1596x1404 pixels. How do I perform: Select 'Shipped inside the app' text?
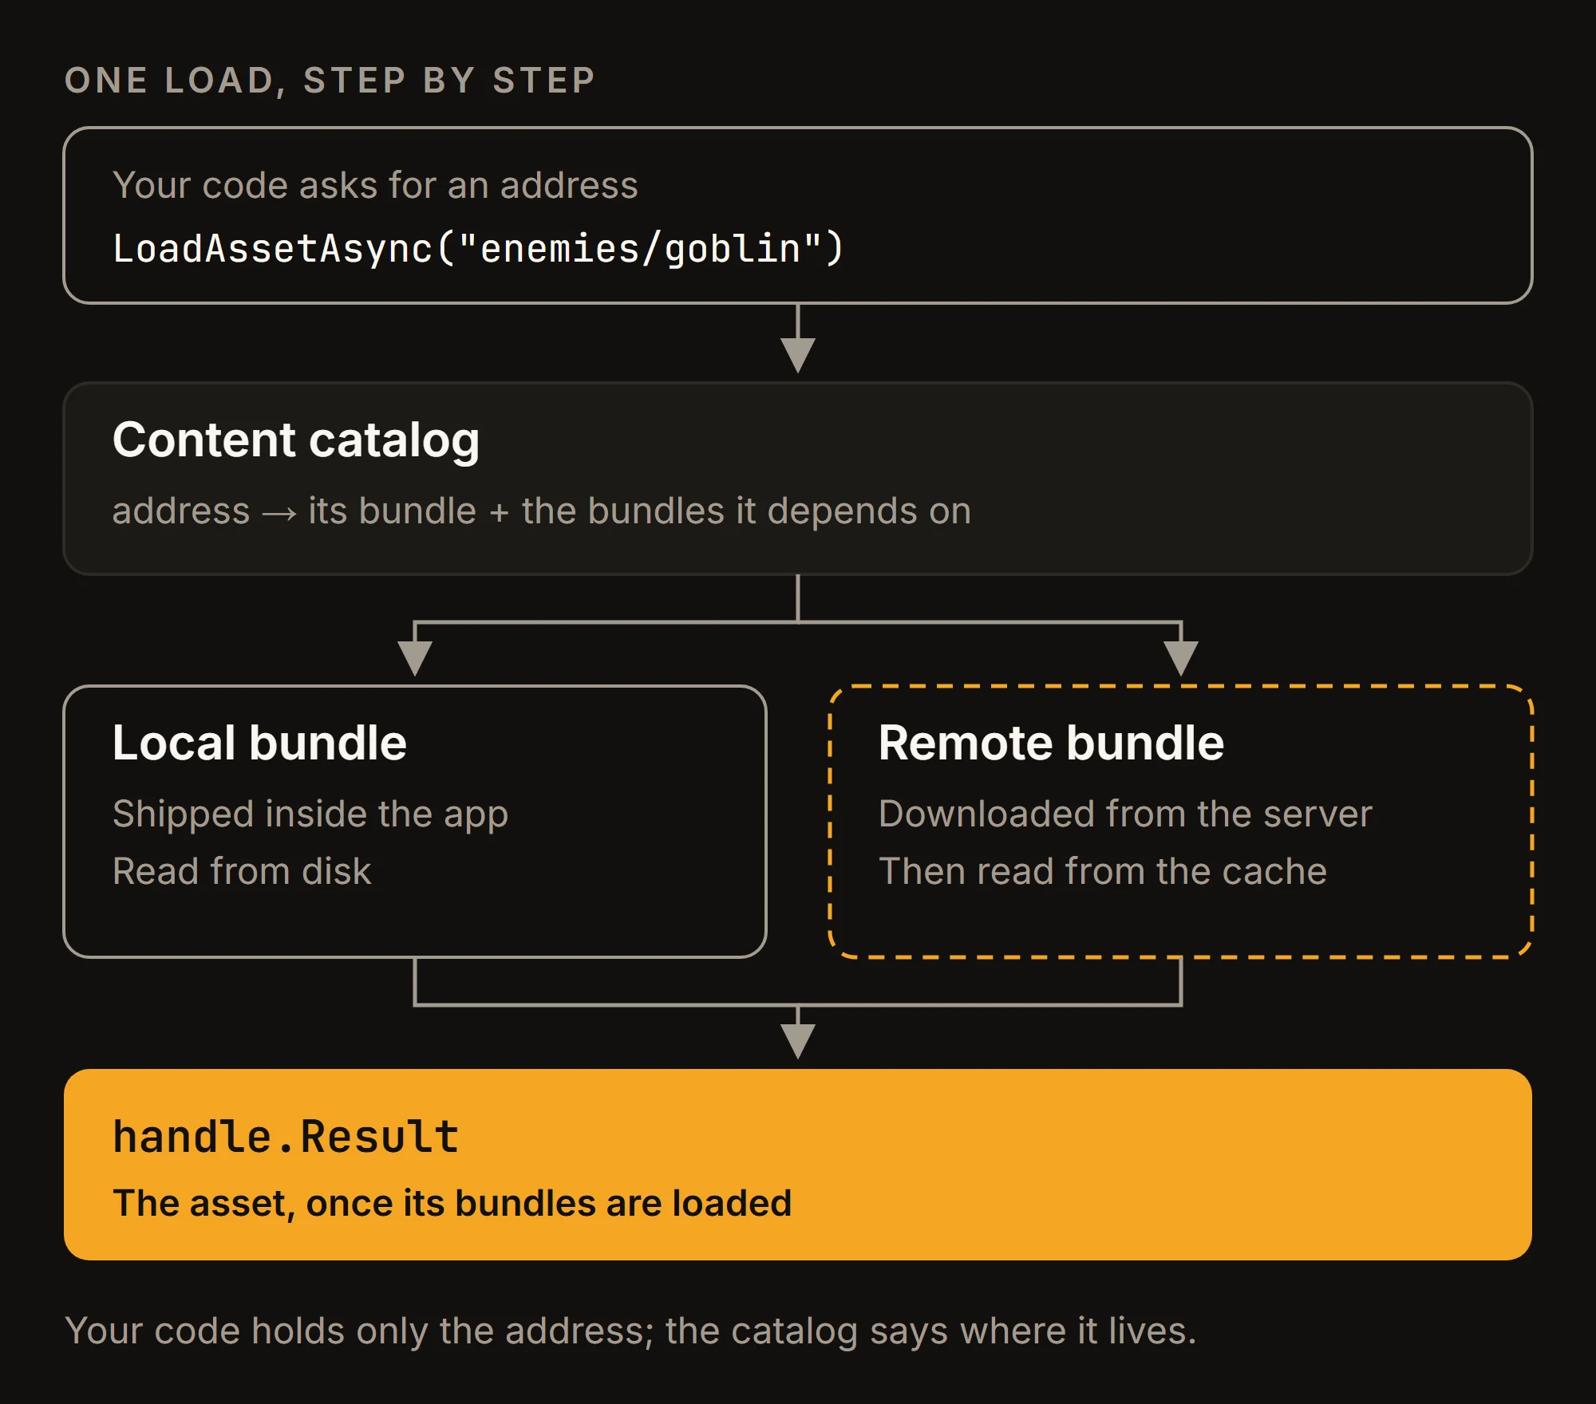click(x=310, y=814)
